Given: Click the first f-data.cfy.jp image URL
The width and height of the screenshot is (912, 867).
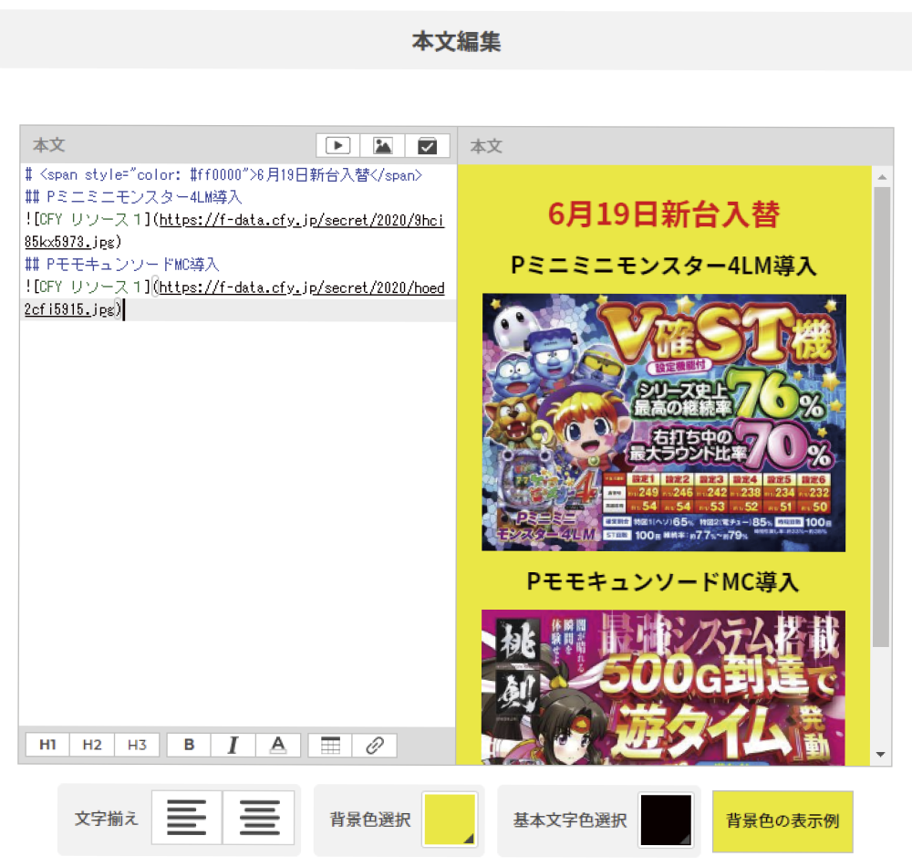Looking at the screenshot, I should click(x=301, y=220).
